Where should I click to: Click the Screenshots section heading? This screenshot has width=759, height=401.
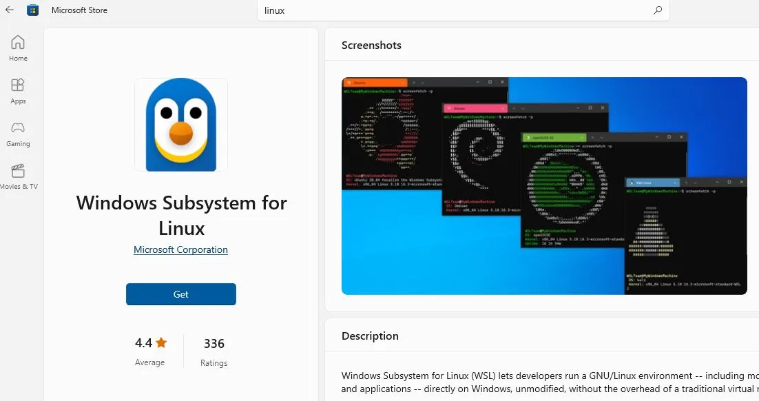pos(371,45)
